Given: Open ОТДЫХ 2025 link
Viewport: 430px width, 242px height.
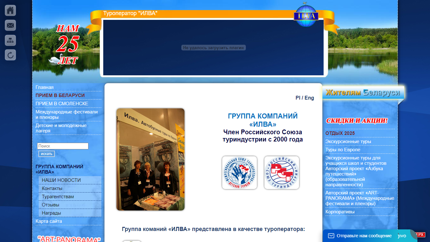Looking at the screenshot, I should pyautogui.click(x=340, y=133).
